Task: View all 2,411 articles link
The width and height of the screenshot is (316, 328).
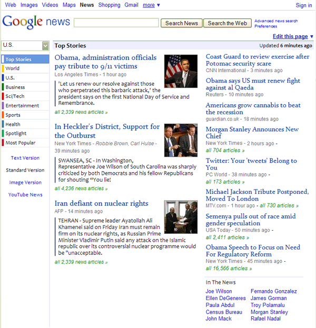Action: (228, 237)
